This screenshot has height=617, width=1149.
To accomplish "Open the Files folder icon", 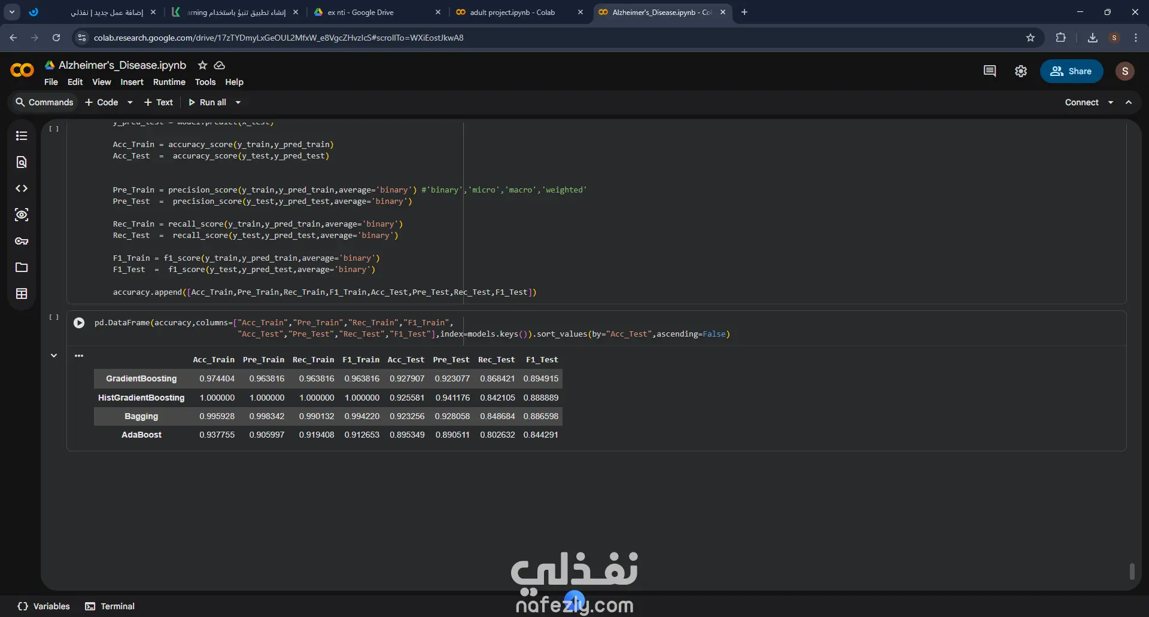I will [22, 267].
